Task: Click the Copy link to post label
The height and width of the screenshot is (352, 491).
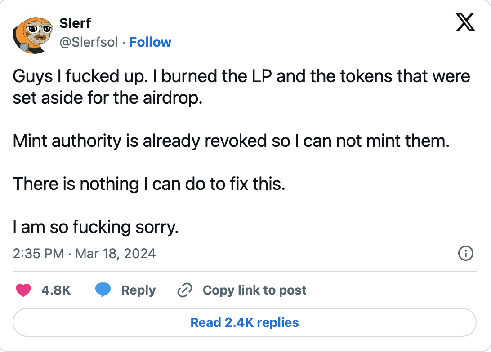Action: (x=254, y=290)
